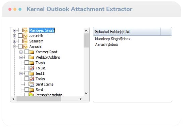Click the tree scroll left arrow
Image resolution: width=183 pixels, height=128 pixels.
click(13, 99)
